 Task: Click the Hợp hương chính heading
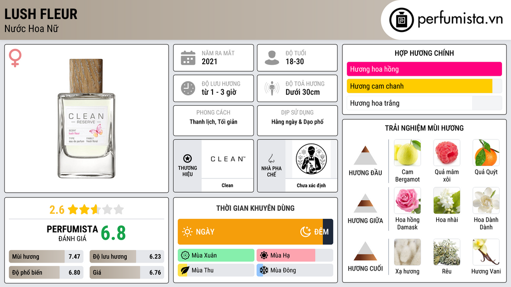[x=424, y=53]
